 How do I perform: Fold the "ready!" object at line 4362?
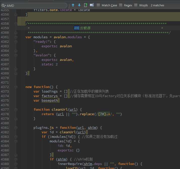[16, 42]
